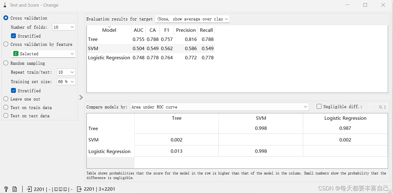Select Random sampling option
The image size is (393, 194).
pos(6,63)
